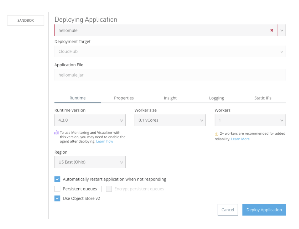Uncheck Use Object Store v2
299x229 pixels.
pos(57,198)
